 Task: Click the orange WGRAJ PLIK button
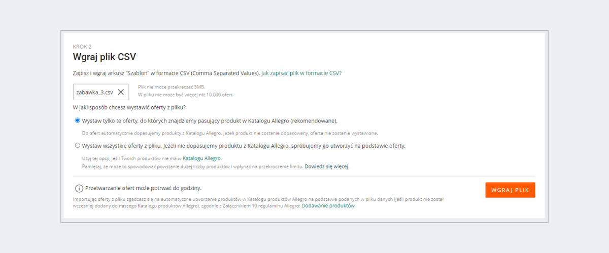point(510,190)
